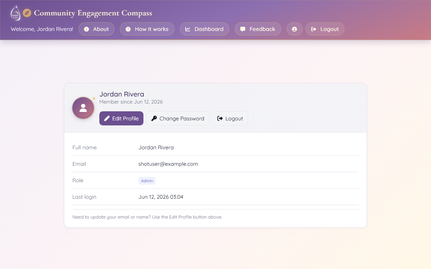Click the Admin role badge
Image resolution: width=431 pixels, height=269 pixels.
[147, 181]
